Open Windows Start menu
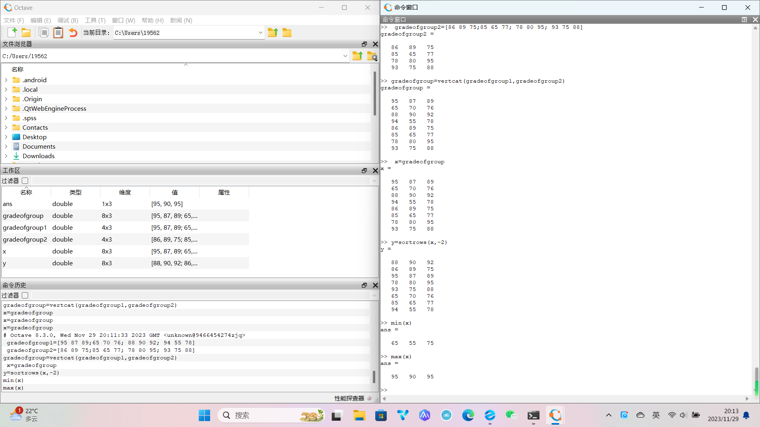The height and width of the screenshot is (427, 760). coord(205,415)
